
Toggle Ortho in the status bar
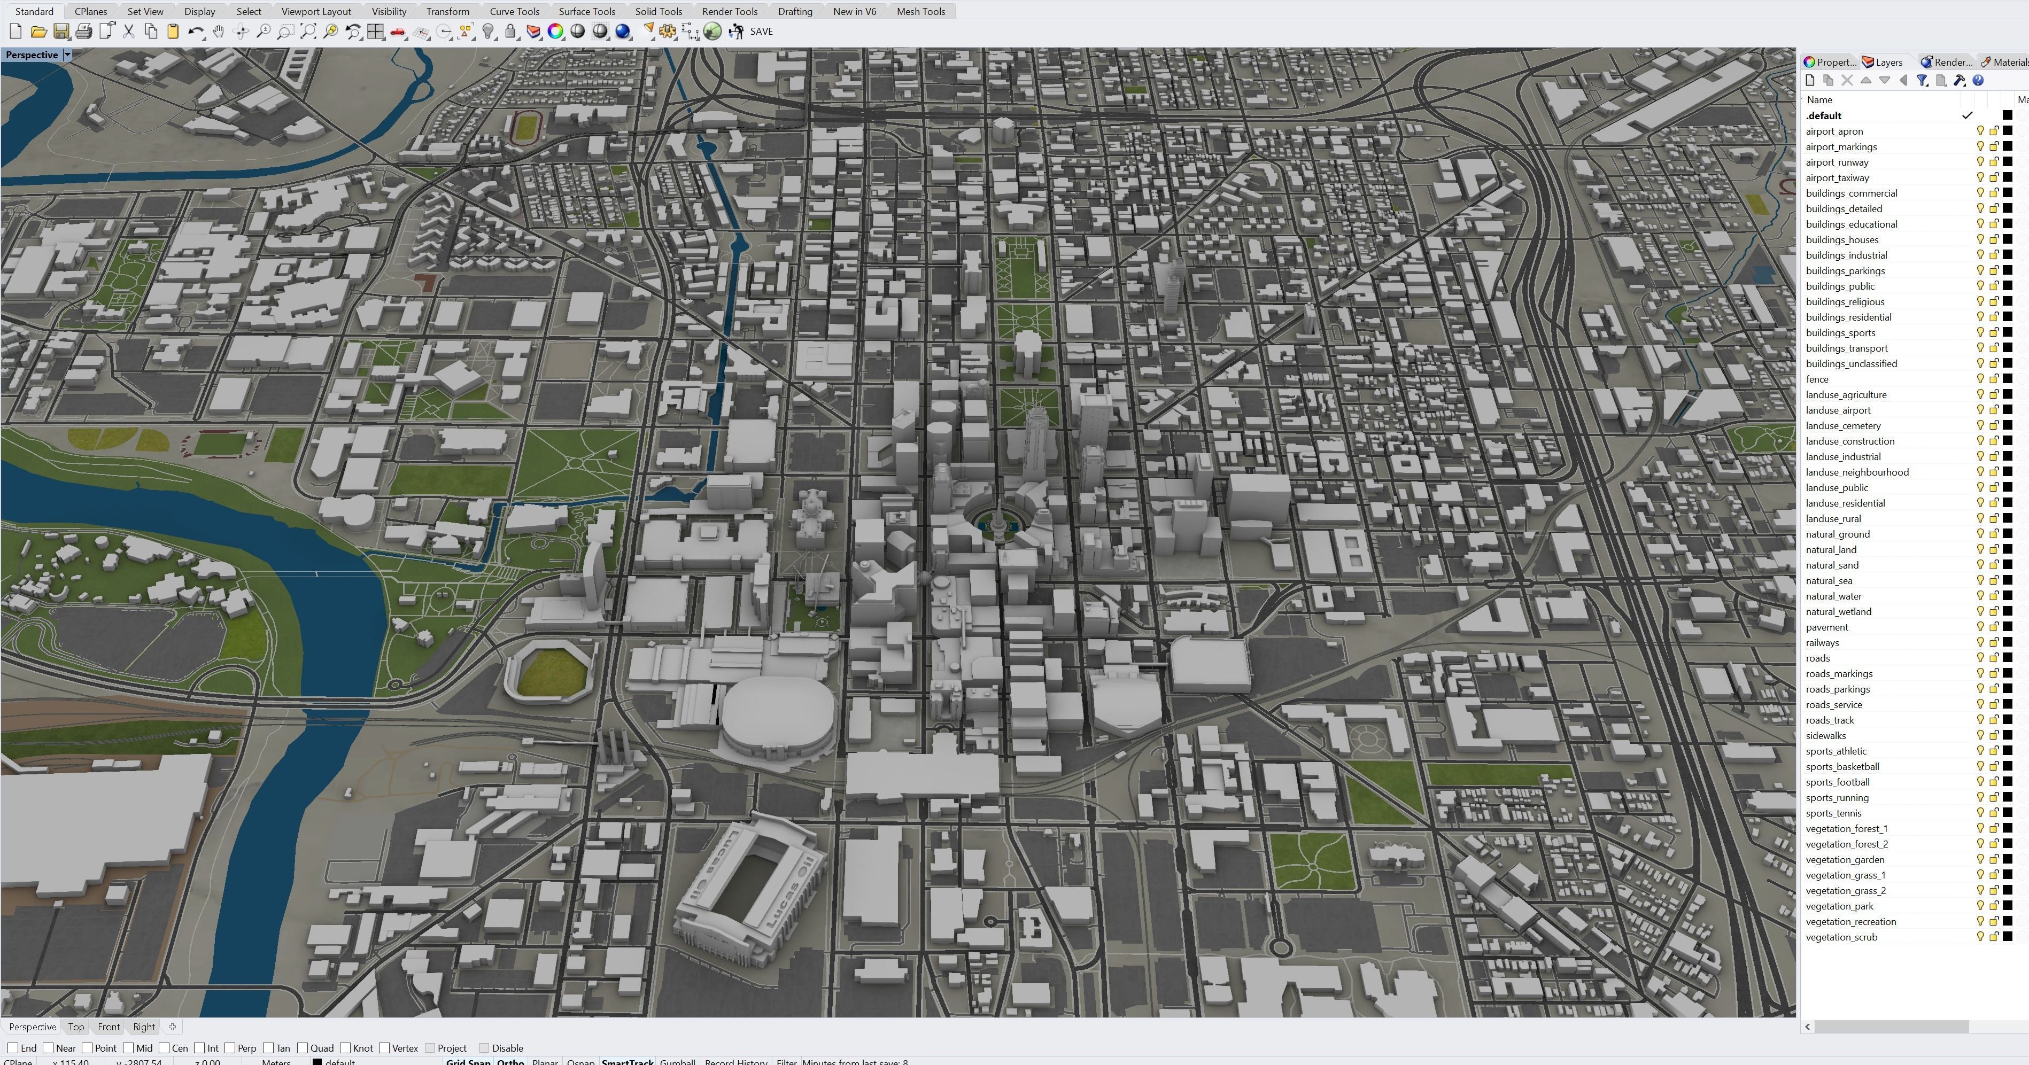(x=510, y=1061)
